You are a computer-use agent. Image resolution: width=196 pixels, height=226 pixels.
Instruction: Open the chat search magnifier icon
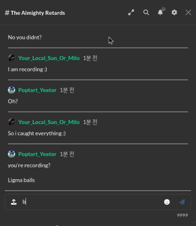(146, 12)
